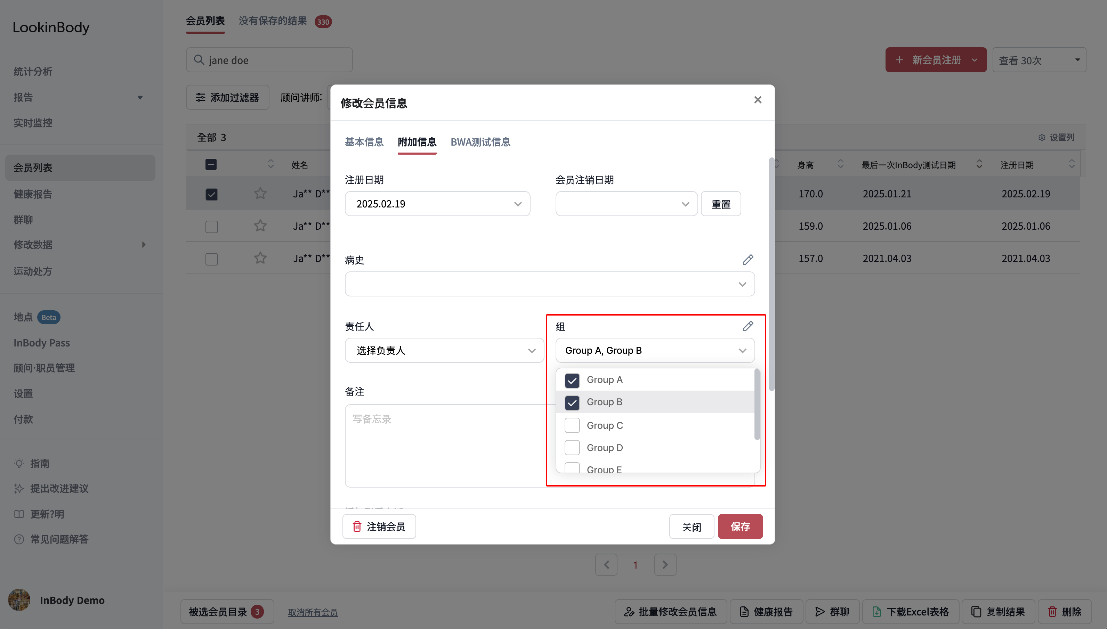Click the pencil edit icon beside 组

(x=748, y=326)
